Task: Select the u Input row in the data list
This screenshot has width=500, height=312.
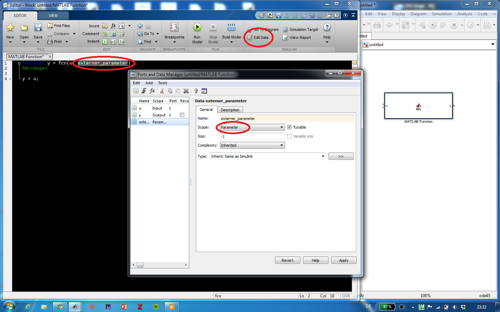Action: tap(160, 108)
